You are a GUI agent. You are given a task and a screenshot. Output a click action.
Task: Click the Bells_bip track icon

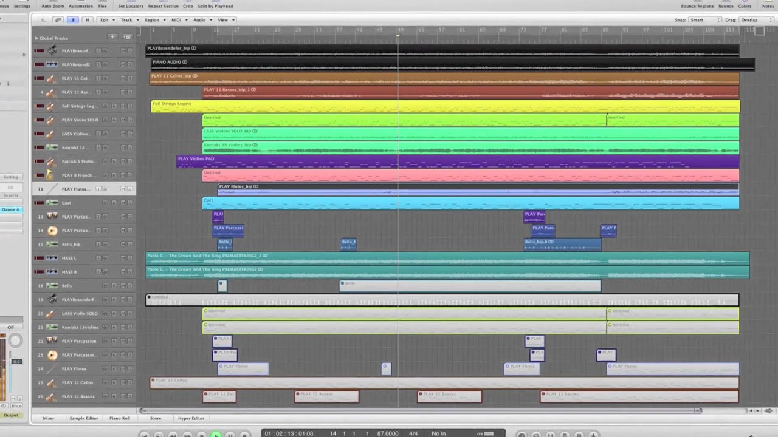52,244
